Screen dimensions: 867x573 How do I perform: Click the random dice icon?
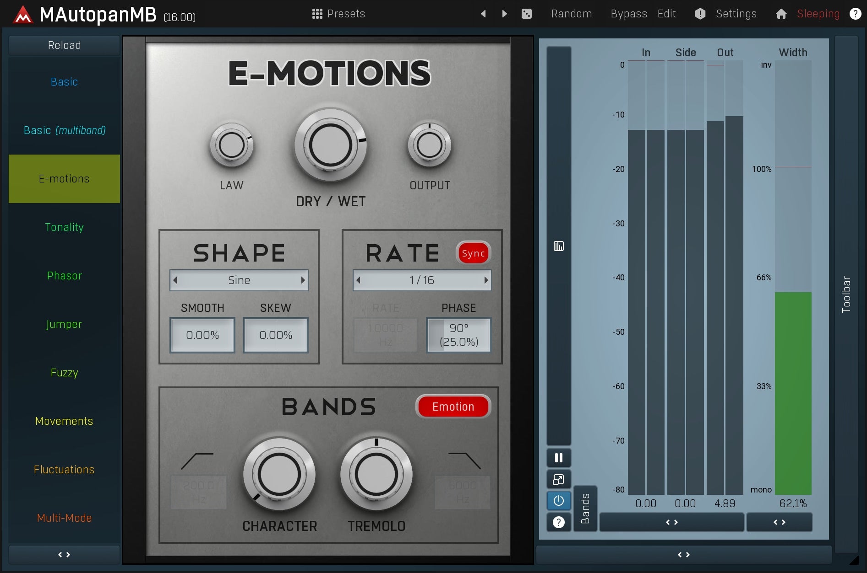point(527,14)
